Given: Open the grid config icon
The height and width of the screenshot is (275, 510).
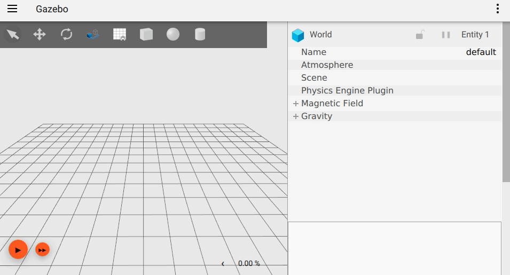Looking at the screenshot, I should click(120, 34).
